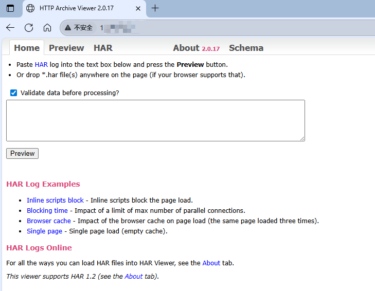Follow About link in italic HAR 1.2 note

(x=134, y=277)
